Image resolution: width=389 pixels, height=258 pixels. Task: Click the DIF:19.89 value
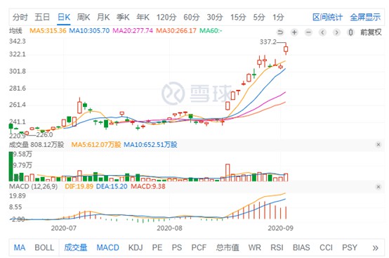coord(79,186)
